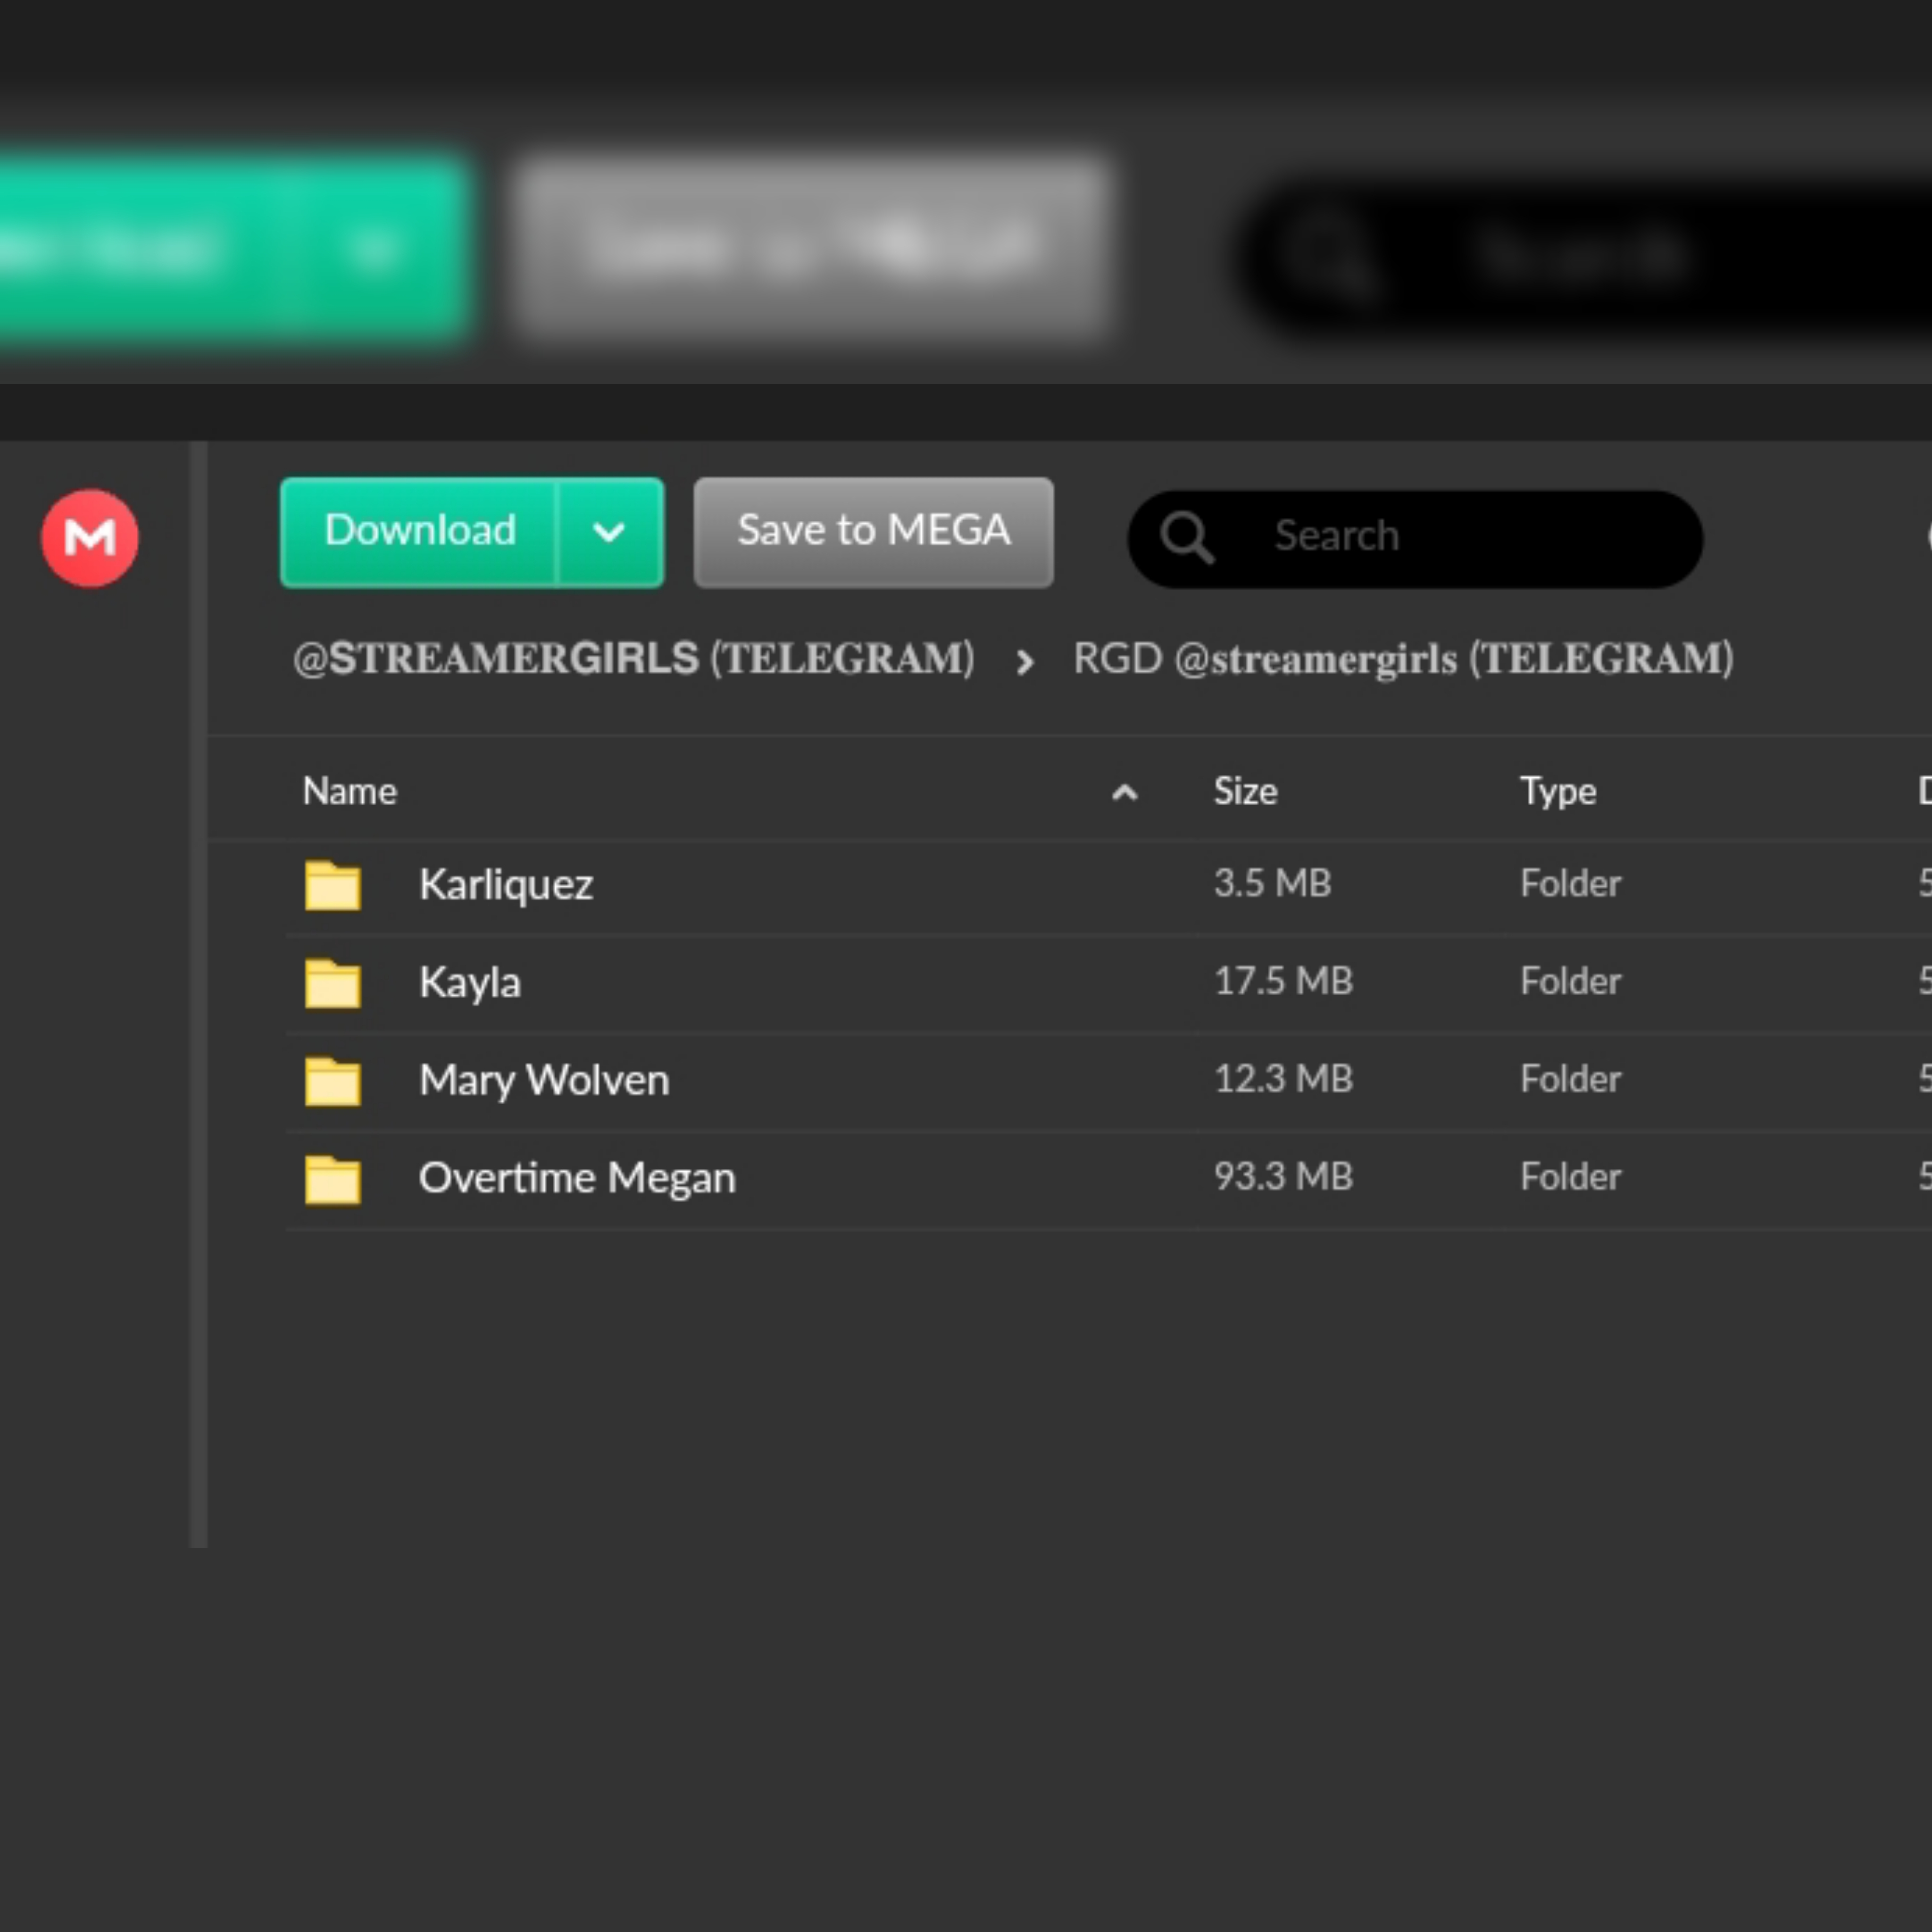Screen dimensions: 1932x1932
Task: Click the red MEGA logo icon
Action: pos(90,538)
